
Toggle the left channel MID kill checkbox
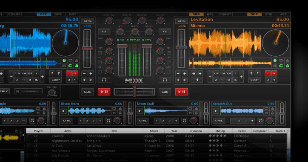100,62
